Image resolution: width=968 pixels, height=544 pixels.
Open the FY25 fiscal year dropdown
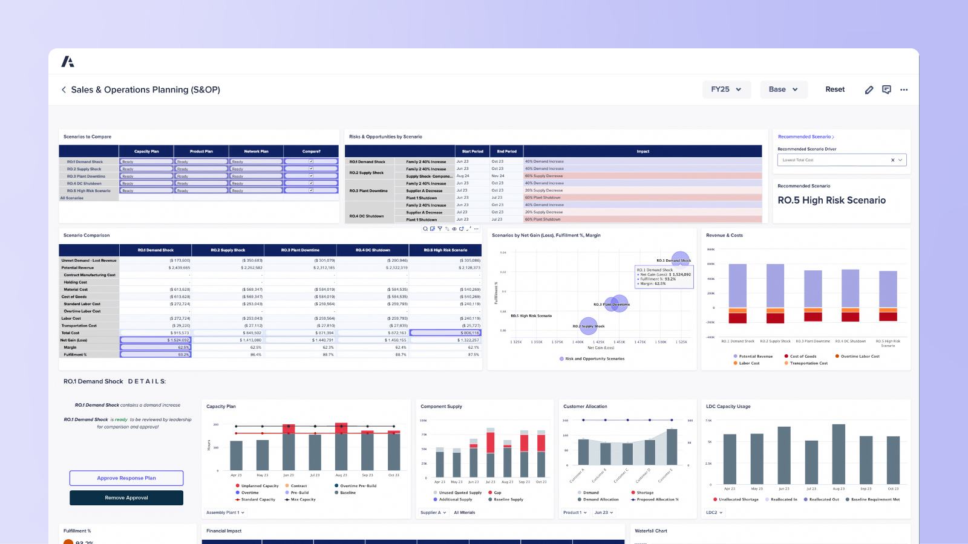click(x=726, y=89)
